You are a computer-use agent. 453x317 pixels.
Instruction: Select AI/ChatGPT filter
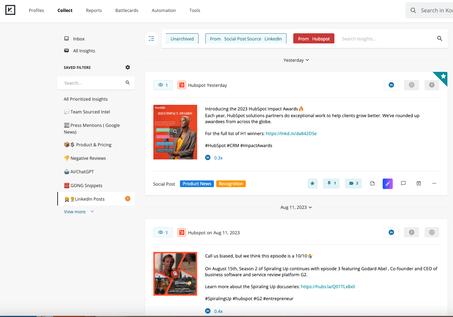coord(79,172)
